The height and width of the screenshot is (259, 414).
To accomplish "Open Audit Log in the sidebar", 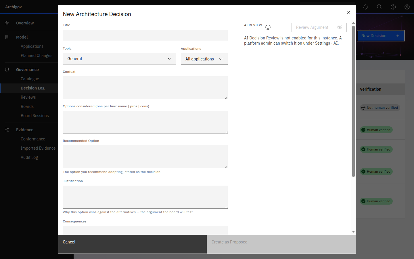I will [x=29, y=157].
